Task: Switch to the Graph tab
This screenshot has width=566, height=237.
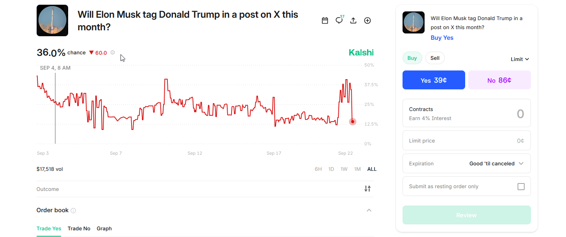Action: (x=104, y=229)
